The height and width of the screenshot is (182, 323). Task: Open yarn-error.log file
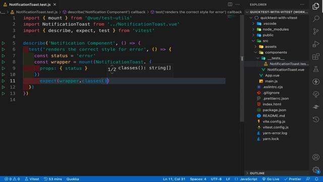pos(277,133)
